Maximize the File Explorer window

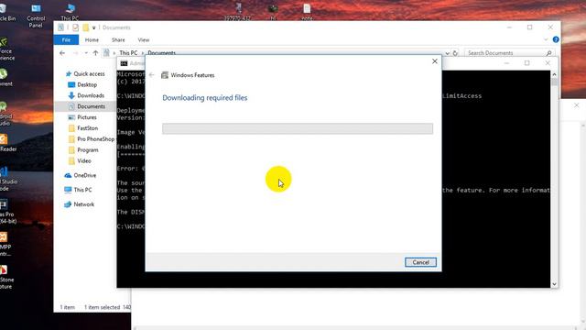point(529,27)
